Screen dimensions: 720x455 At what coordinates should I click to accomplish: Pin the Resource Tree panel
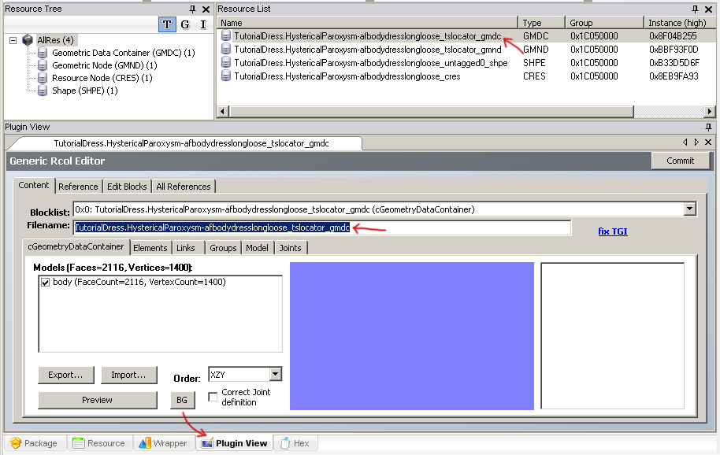[193, 9]
